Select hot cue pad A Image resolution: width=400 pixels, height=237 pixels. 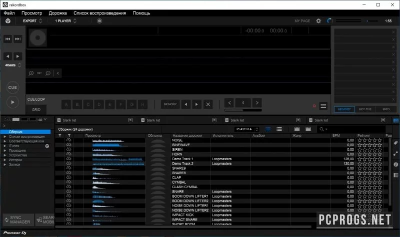click(x=66, y=104)
